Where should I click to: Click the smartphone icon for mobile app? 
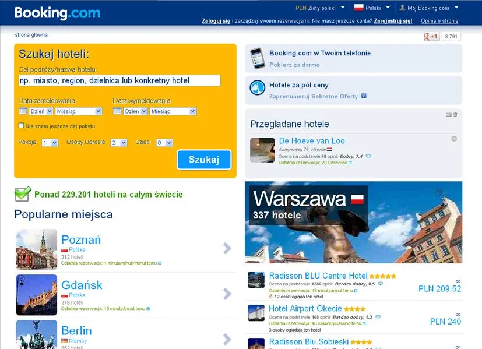(257, 58)
